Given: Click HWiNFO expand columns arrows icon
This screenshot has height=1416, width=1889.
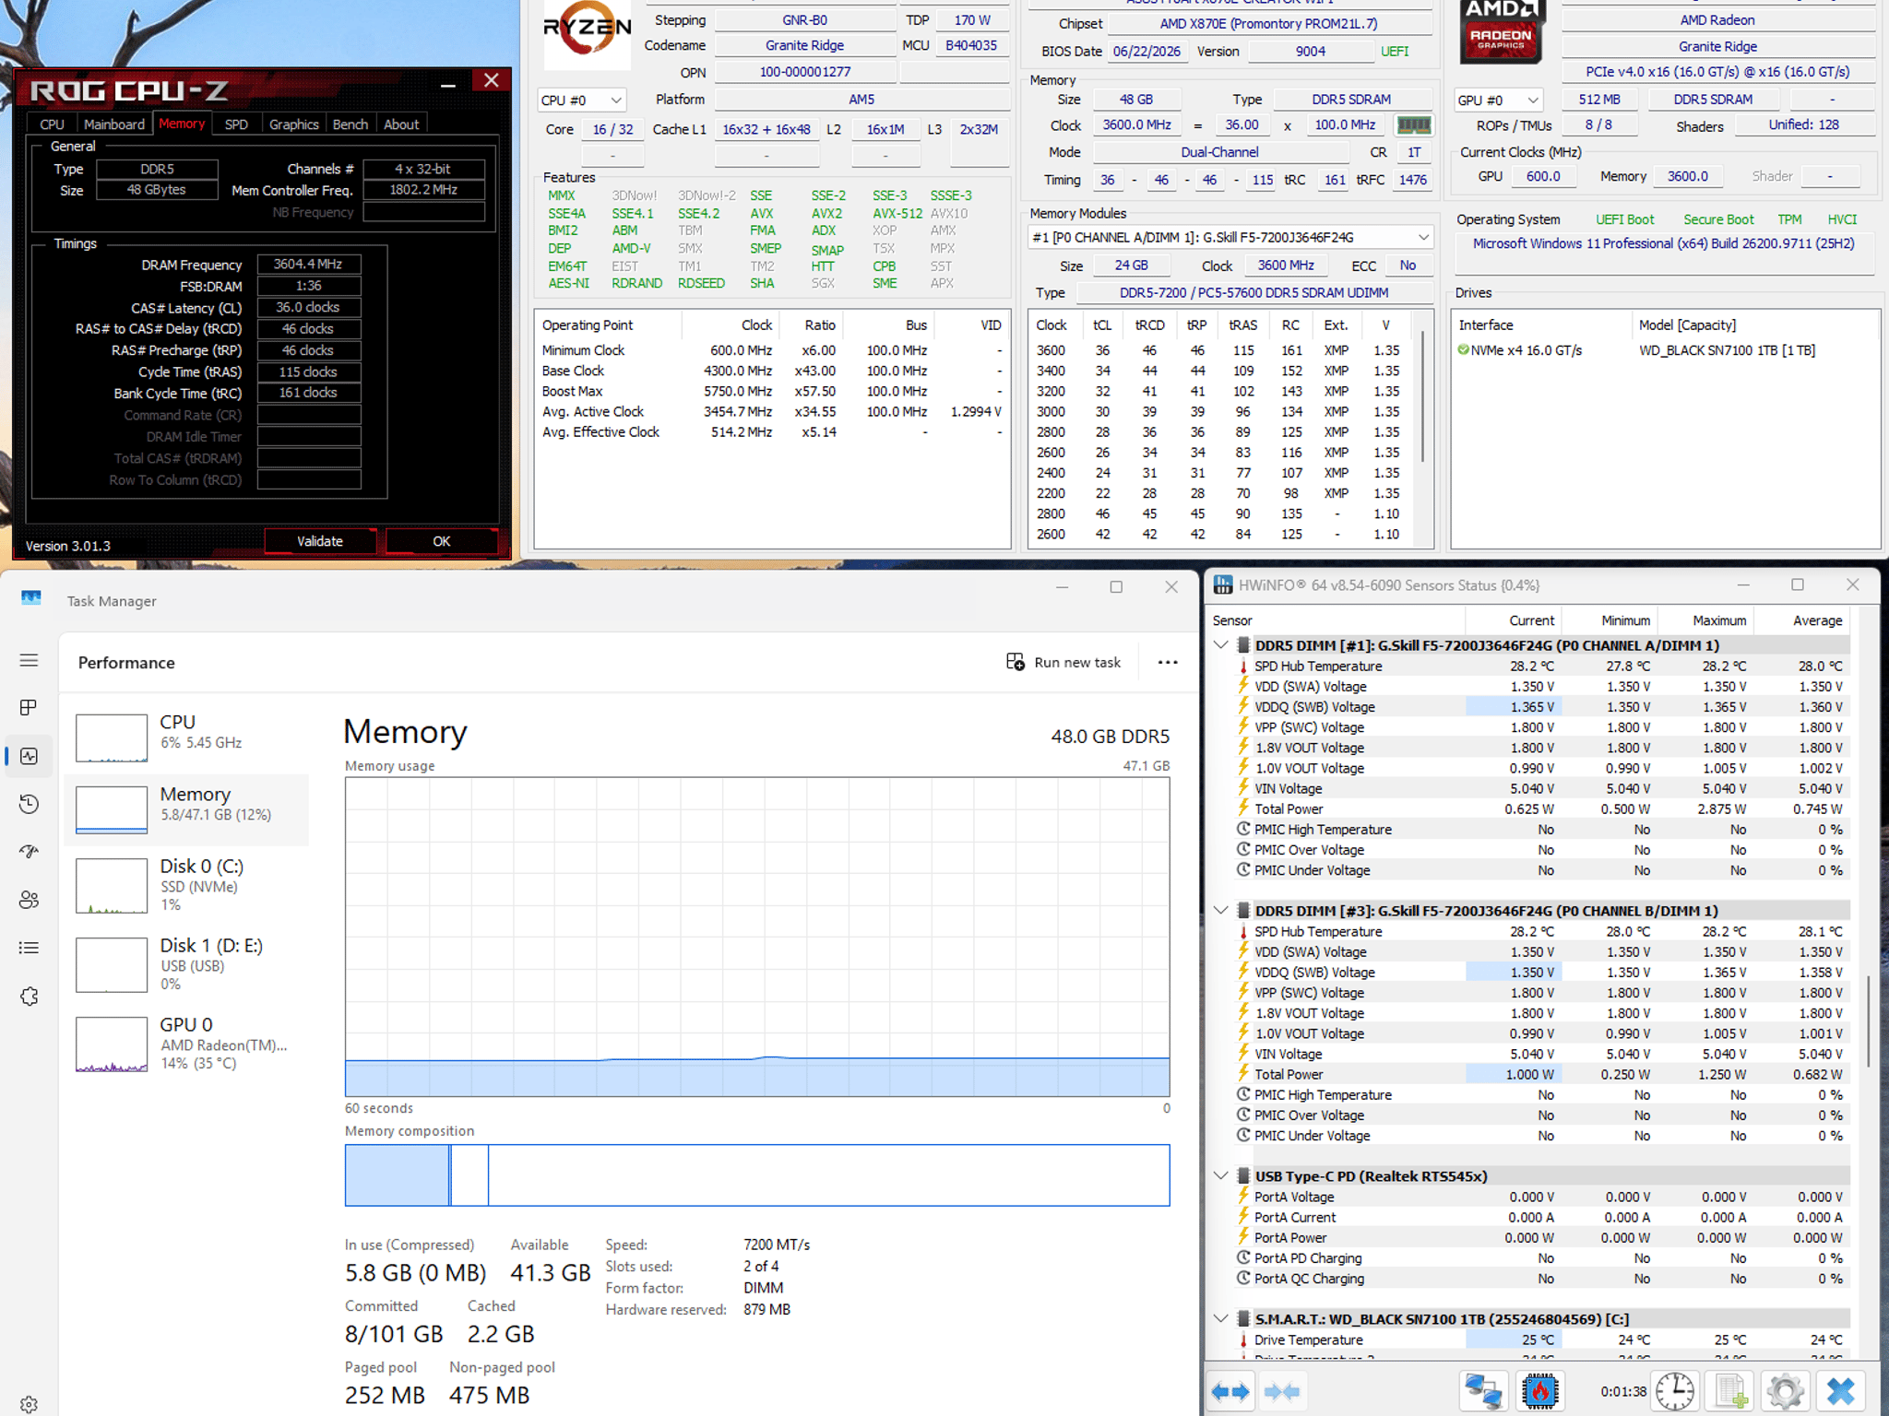Looking at the screenshot, I should click(1230, 1391).
